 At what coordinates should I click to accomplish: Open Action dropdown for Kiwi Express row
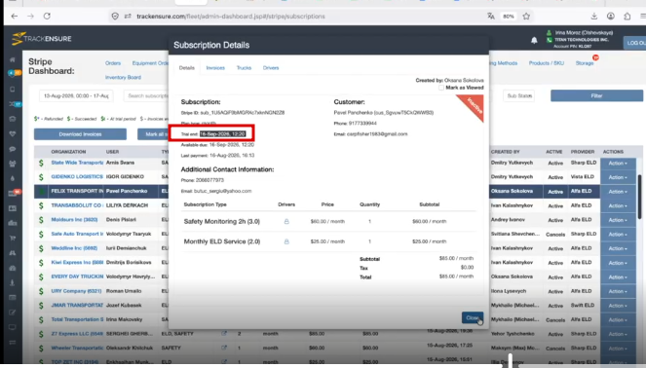tap(618, 263)
